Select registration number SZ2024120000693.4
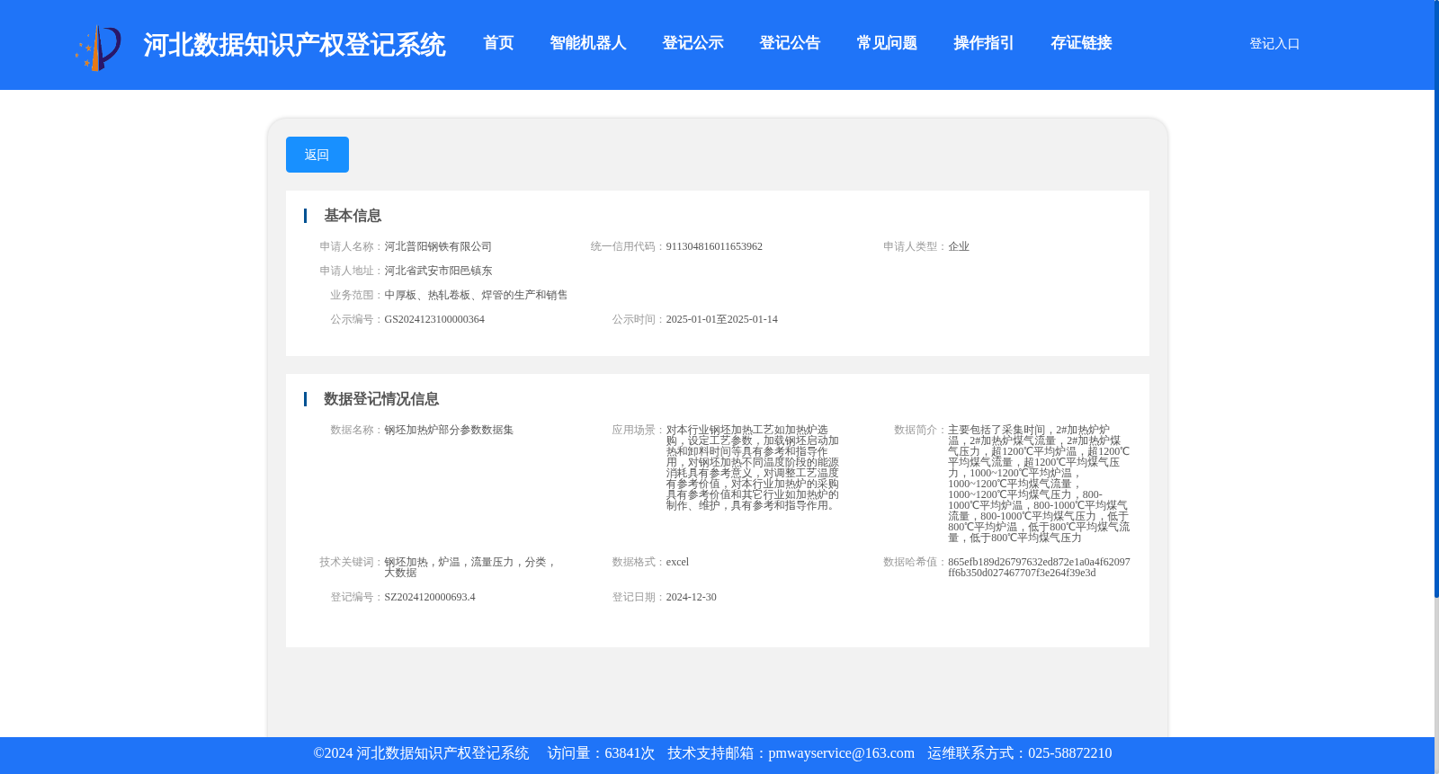 tap(430, 597)
